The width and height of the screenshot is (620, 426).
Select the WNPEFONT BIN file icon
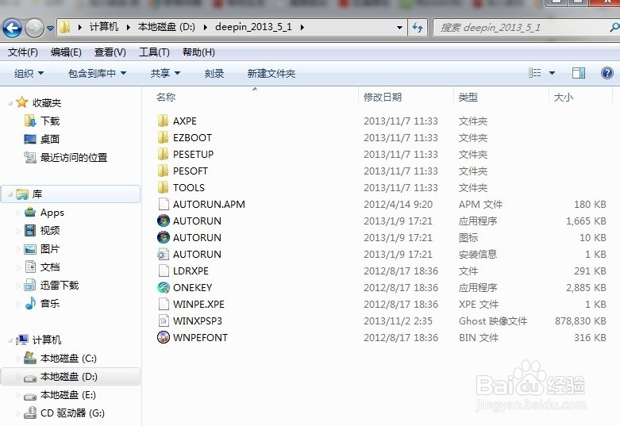[164, 337]
